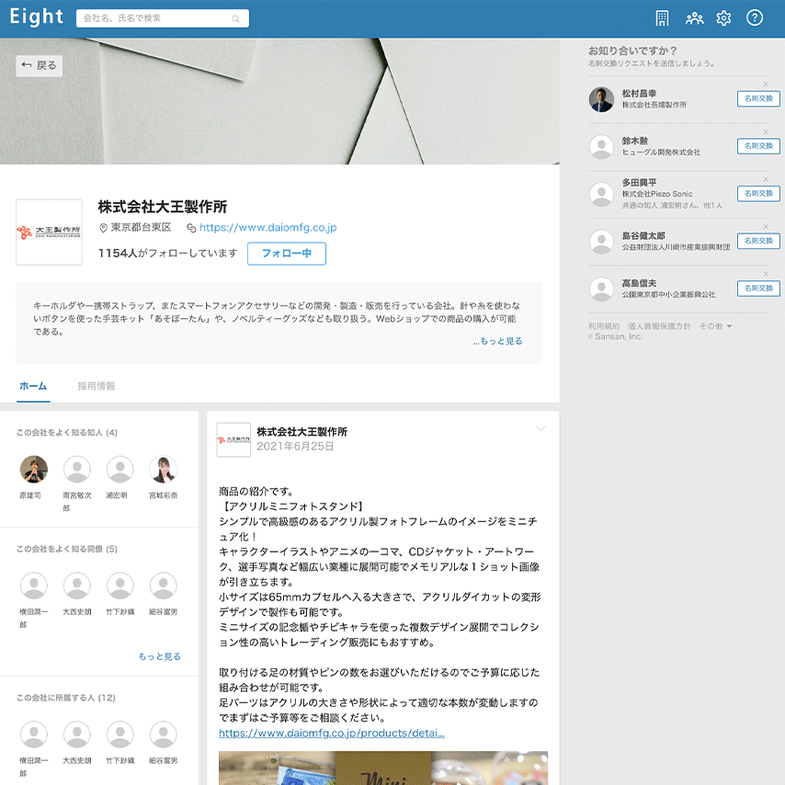
Task: Open the company building icon in header
Action: click(662, 18)
